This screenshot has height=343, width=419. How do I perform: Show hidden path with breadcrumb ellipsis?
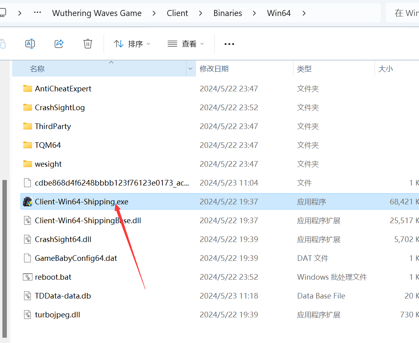pos(38,13)
